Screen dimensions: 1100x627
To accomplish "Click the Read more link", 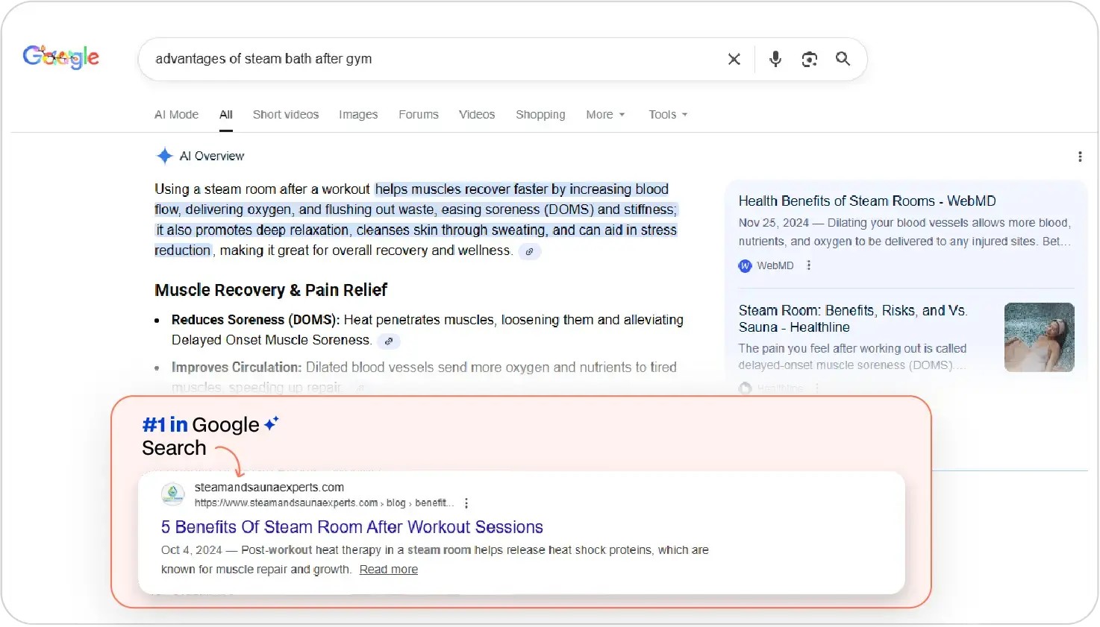I will click(x=388, y=570).
